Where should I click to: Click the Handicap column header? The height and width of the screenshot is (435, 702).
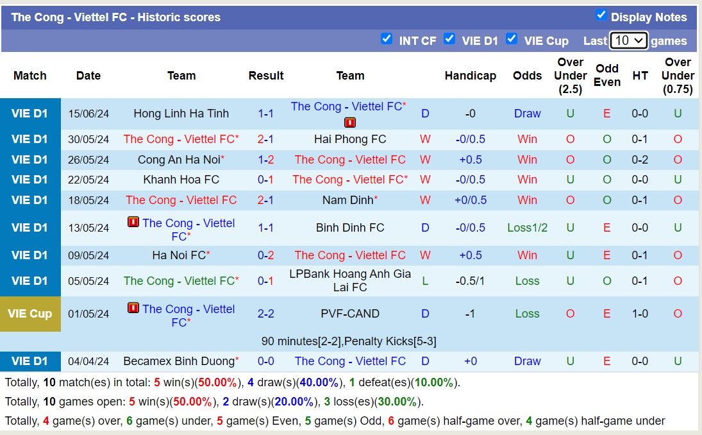[x=471, y=75]
